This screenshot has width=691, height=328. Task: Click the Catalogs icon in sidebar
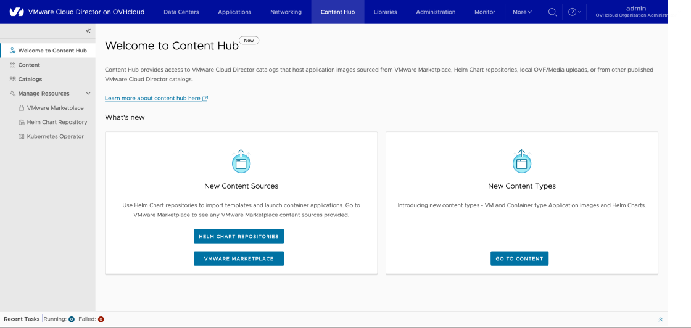point(12,80)
